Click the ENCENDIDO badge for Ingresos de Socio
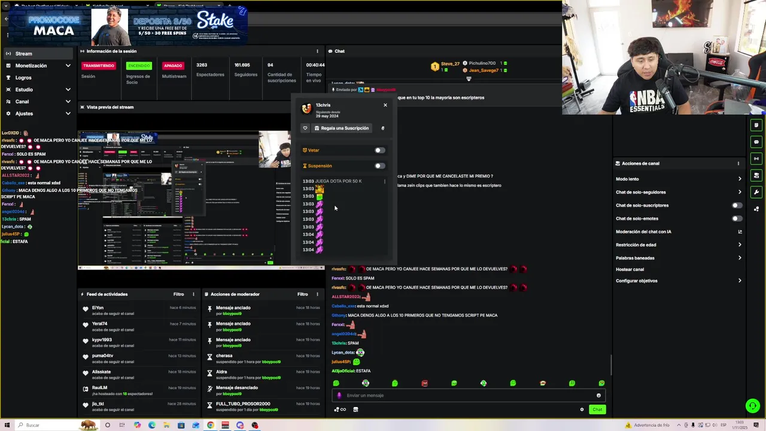 139,66
